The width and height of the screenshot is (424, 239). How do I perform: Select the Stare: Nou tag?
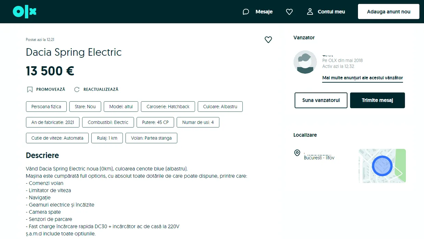(85, 107)
